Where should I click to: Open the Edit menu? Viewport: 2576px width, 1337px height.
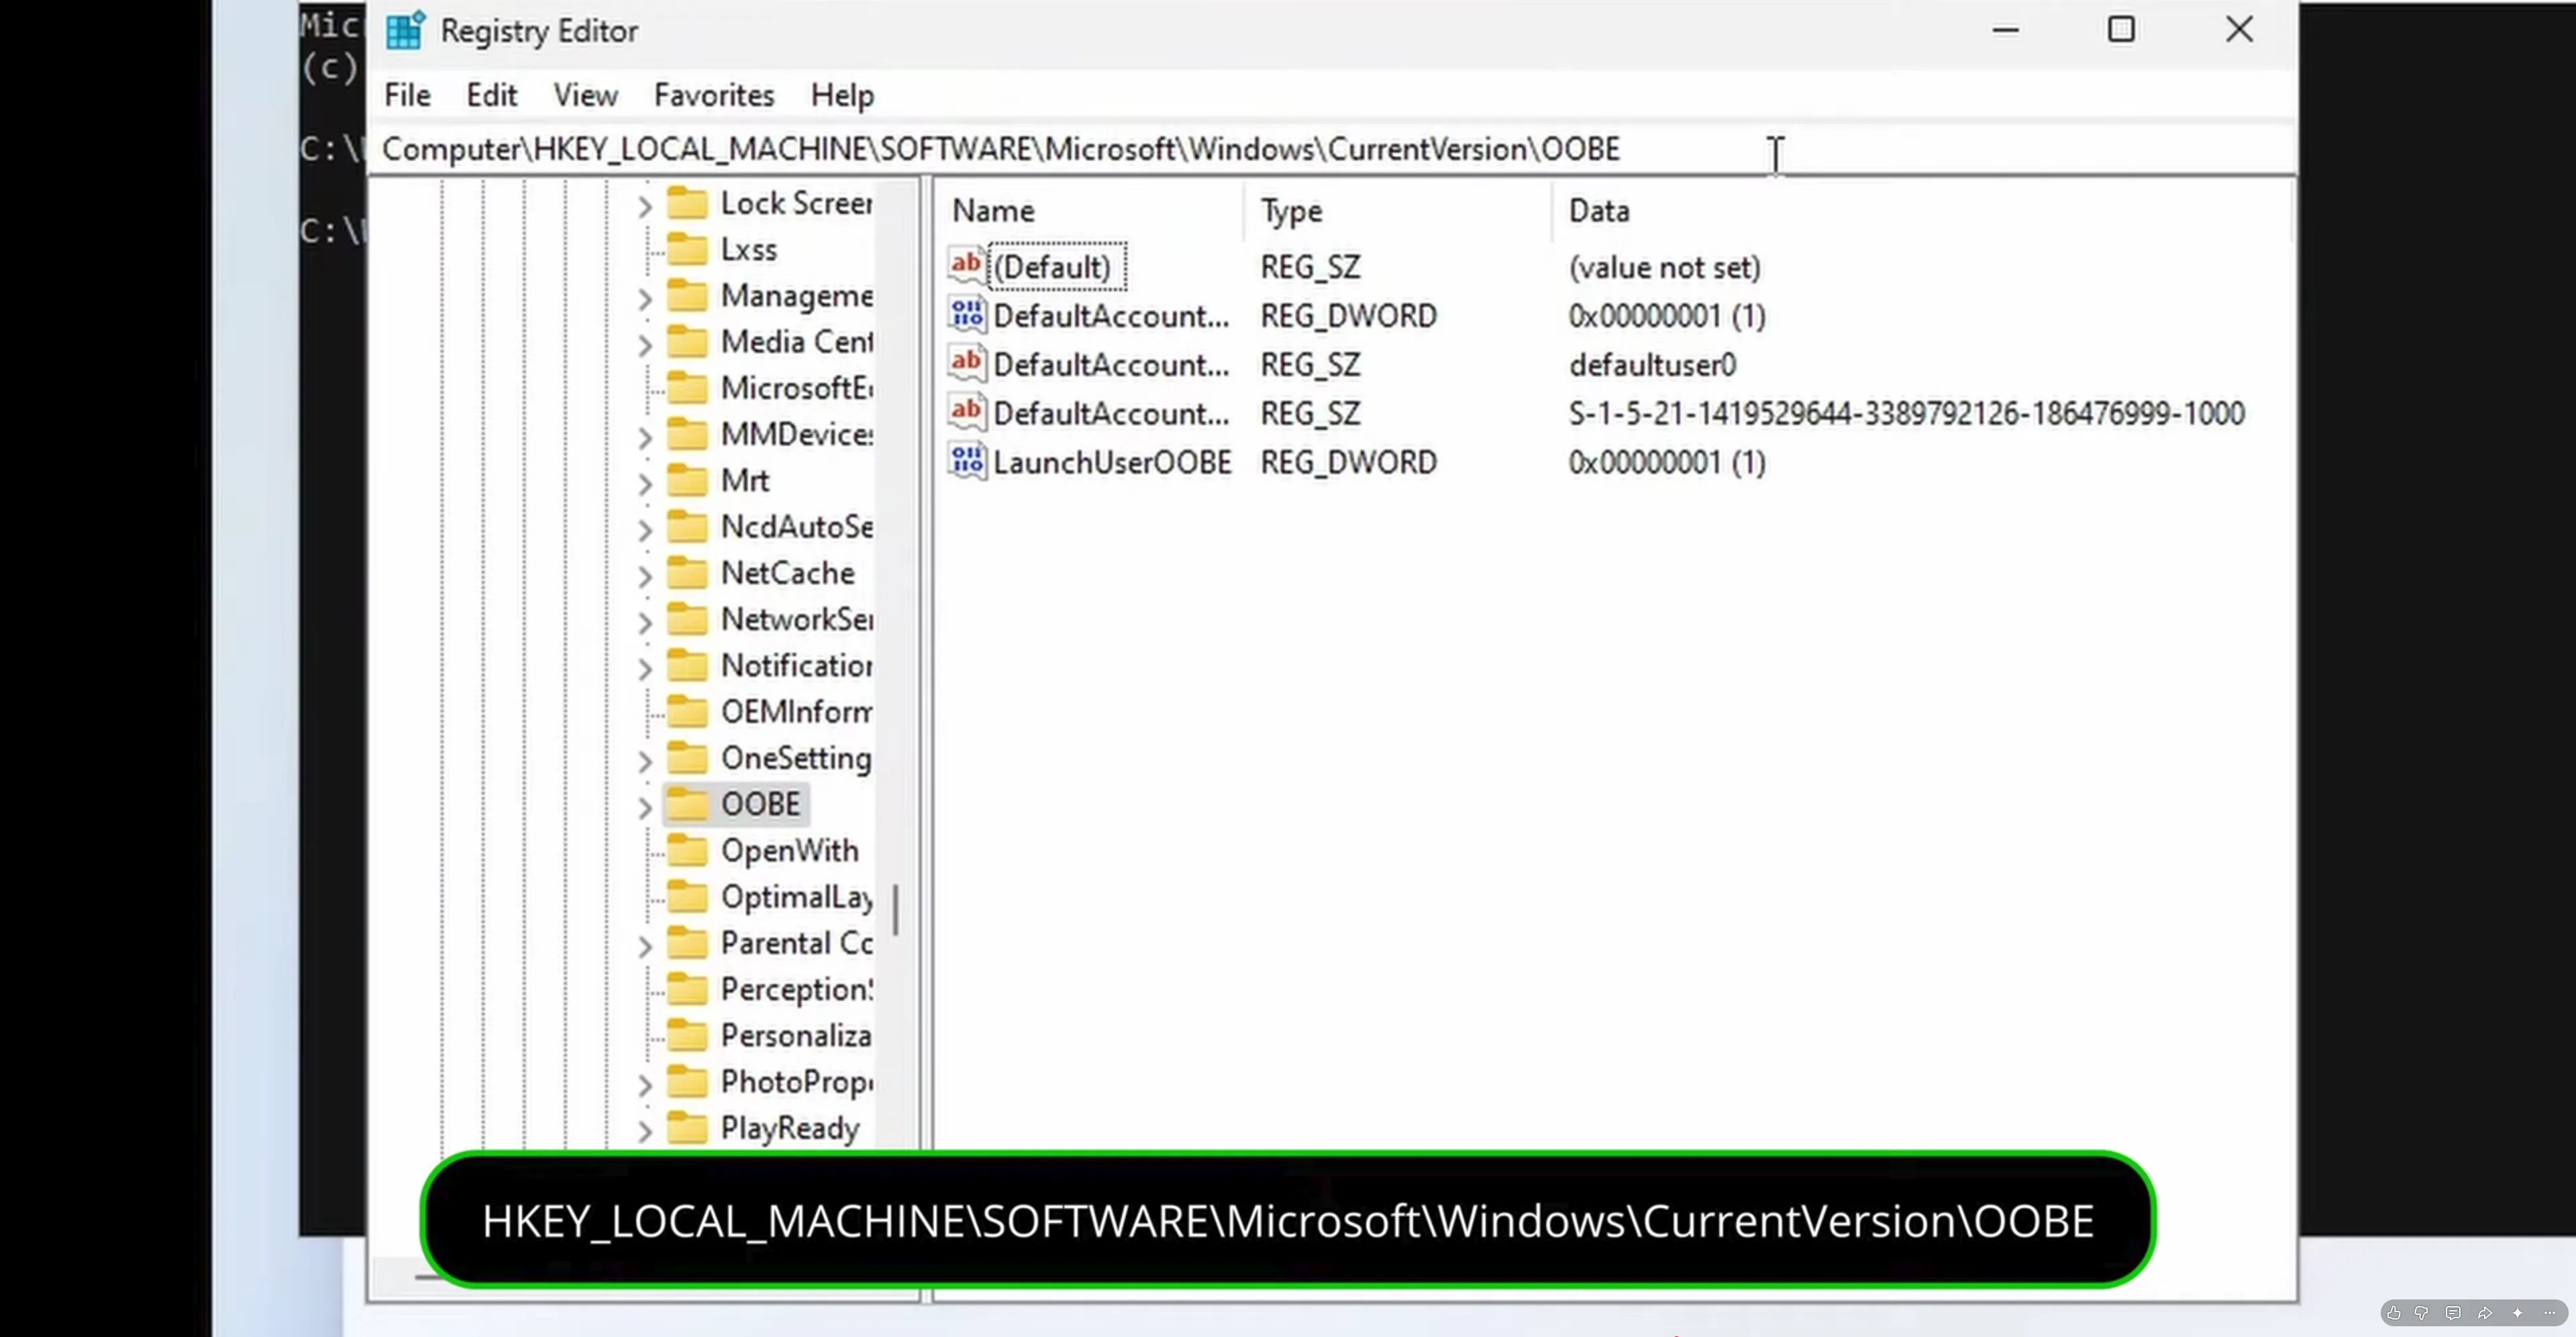[491, 95]
